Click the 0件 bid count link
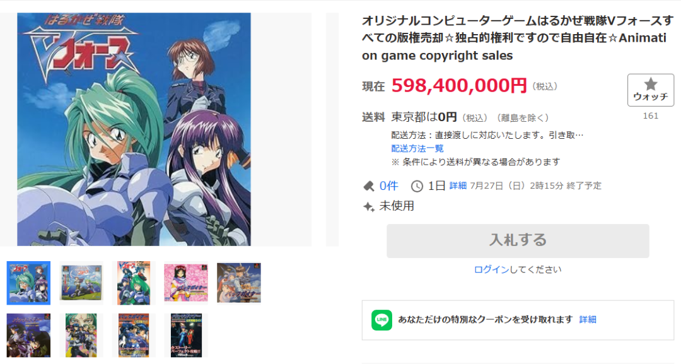Screen dimensions: 681x364 tap(388, 186)
